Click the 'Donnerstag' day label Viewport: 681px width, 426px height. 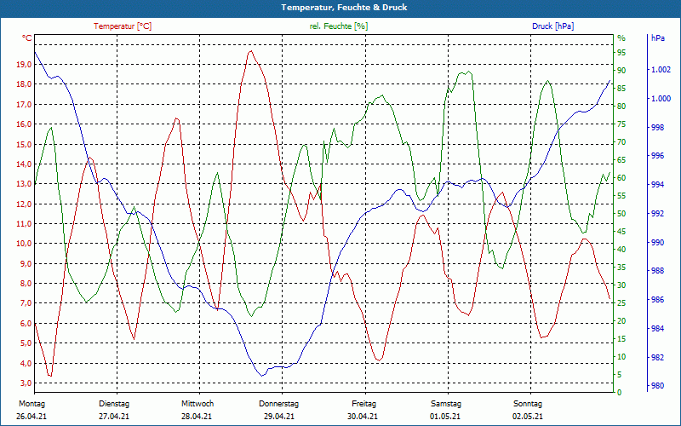pos(279,404)
